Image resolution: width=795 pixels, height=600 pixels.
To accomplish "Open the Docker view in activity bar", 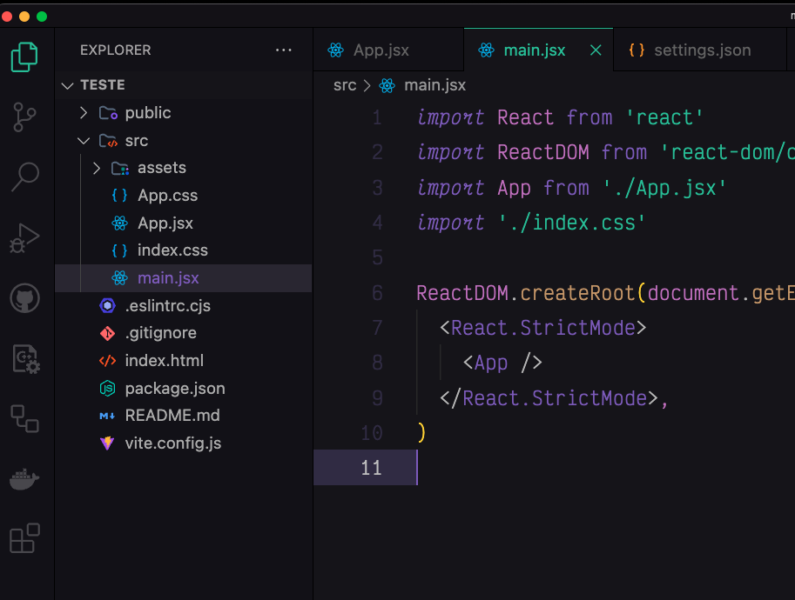I will point(24,479).
